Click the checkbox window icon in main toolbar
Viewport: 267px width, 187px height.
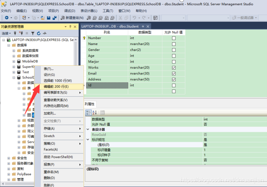tap(155, 18)
